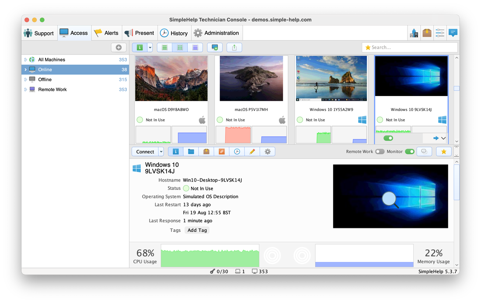Screen dimensions: 481x303
Task: Click the Apple logo on the macOS D9Y8A8WO card
Action: (x=202, y=120)
